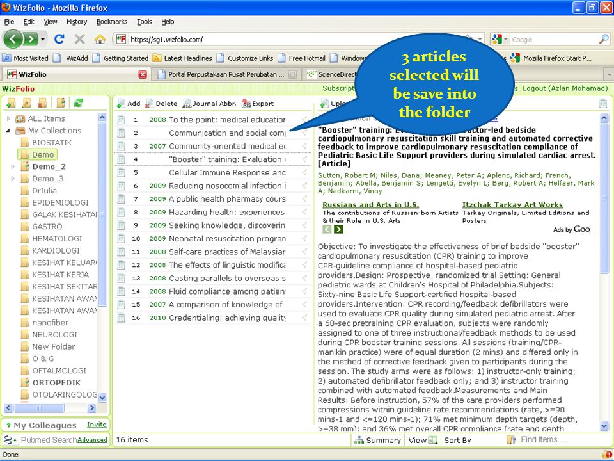Open the Sort By dropdown

tap(457, 441)
